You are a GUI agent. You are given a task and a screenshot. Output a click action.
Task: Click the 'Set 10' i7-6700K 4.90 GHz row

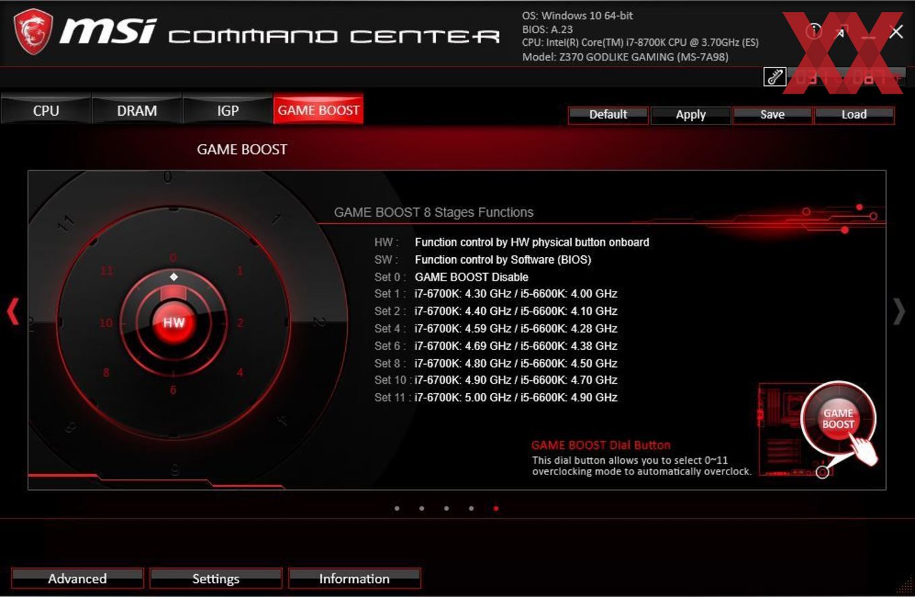coord(496,380)
